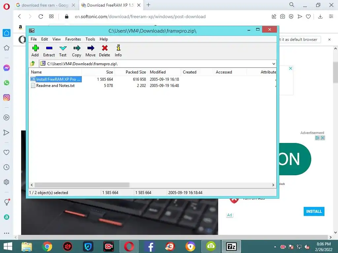Open Instagram in Opera sidebar
The image size is (338, 253).
7,98
